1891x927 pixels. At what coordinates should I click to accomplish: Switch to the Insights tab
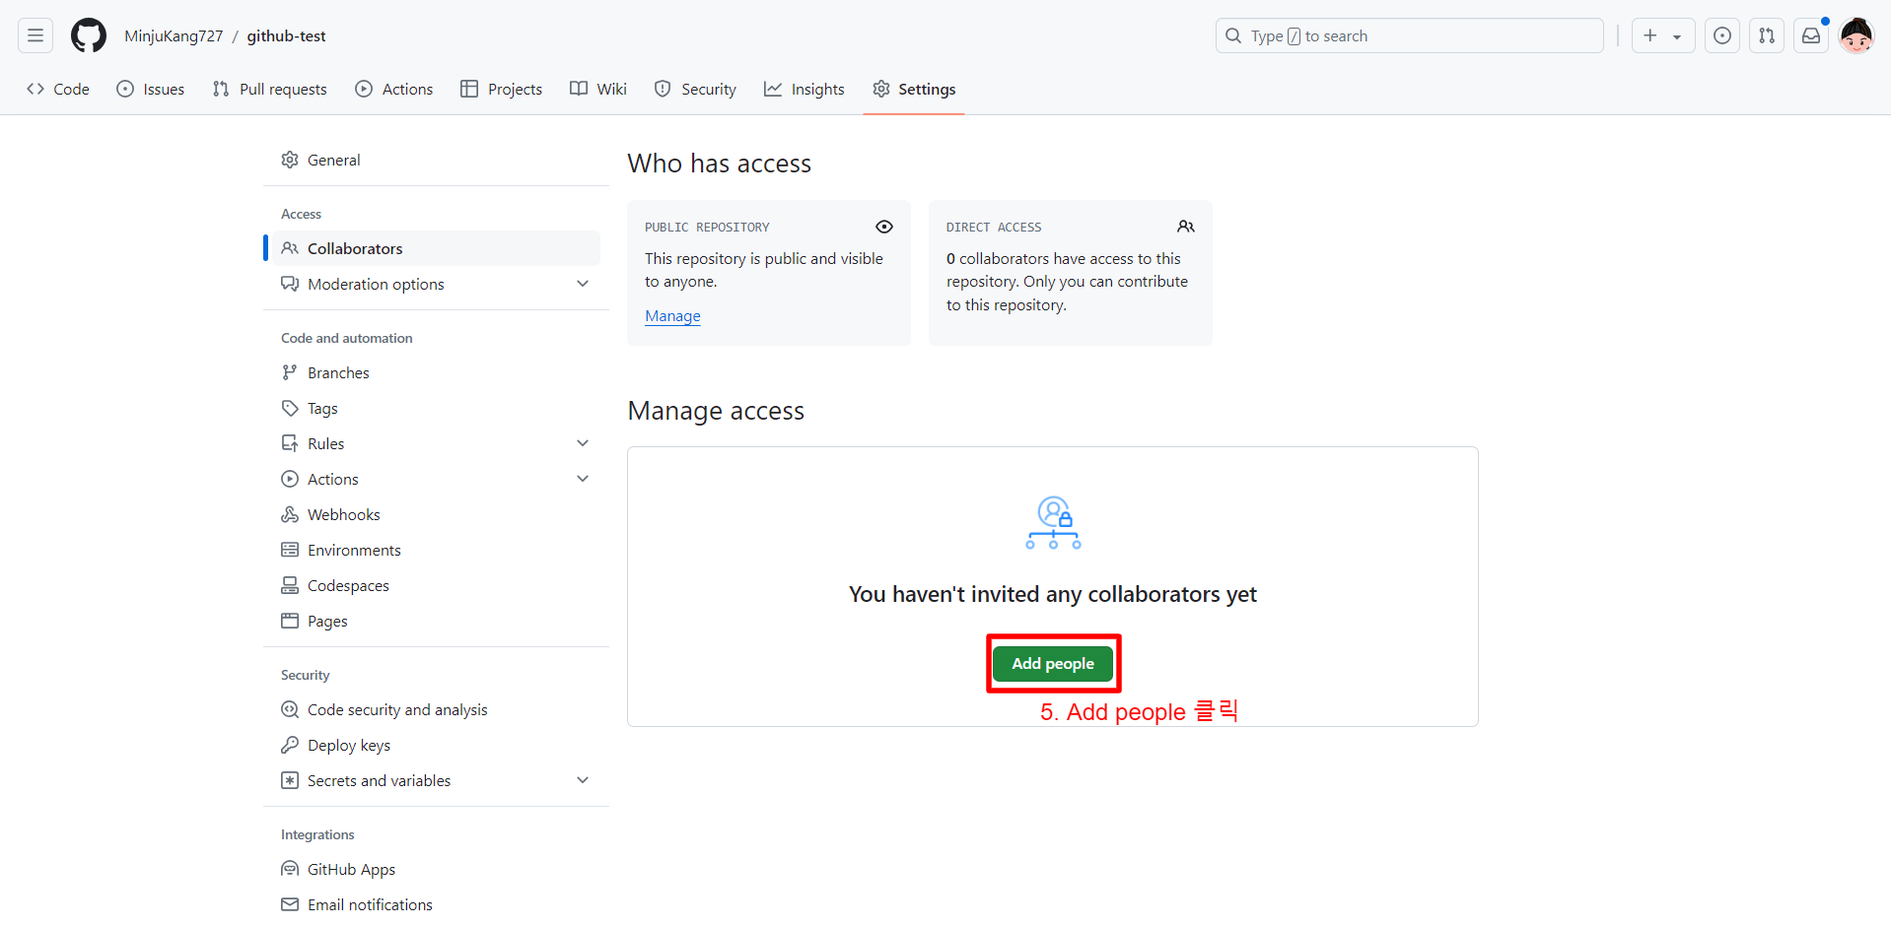point(805,89)
